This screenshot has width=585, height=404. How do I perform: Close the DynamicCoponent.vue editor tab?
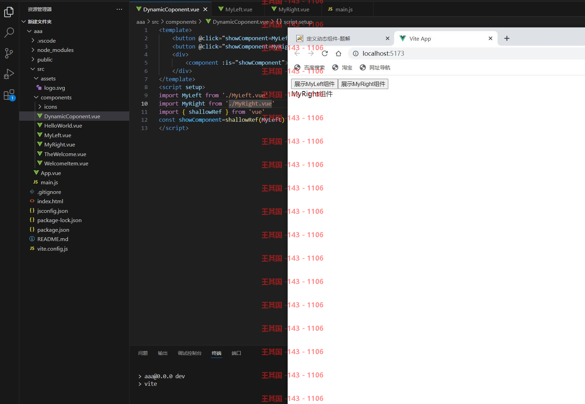(205, 9)
